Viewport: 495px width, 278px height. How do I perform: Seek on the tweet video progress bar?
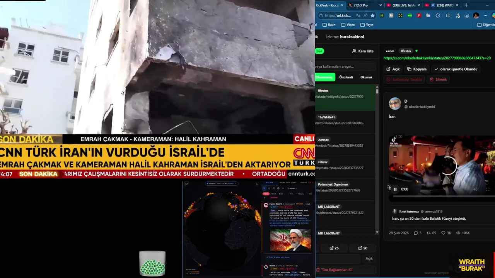pyautogui.click(x=444, y=196)
